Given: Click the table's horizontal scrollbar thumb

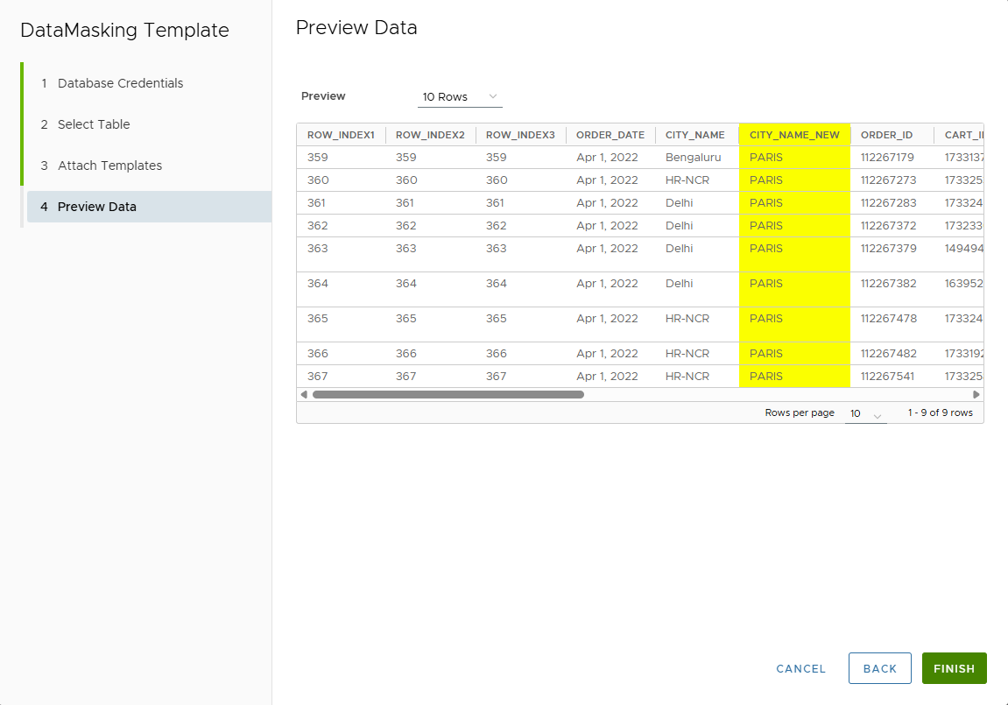Looking at the screenshot, I should coord(448,395).
